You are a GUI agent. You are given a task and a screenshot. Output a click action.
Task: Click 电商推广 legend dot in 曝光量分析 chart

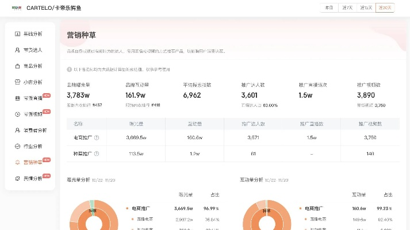(x=127, y=208)
